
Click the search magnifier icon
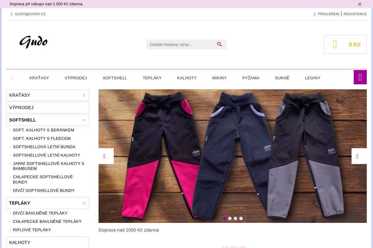pyautogui.click(x=219, y=44)
